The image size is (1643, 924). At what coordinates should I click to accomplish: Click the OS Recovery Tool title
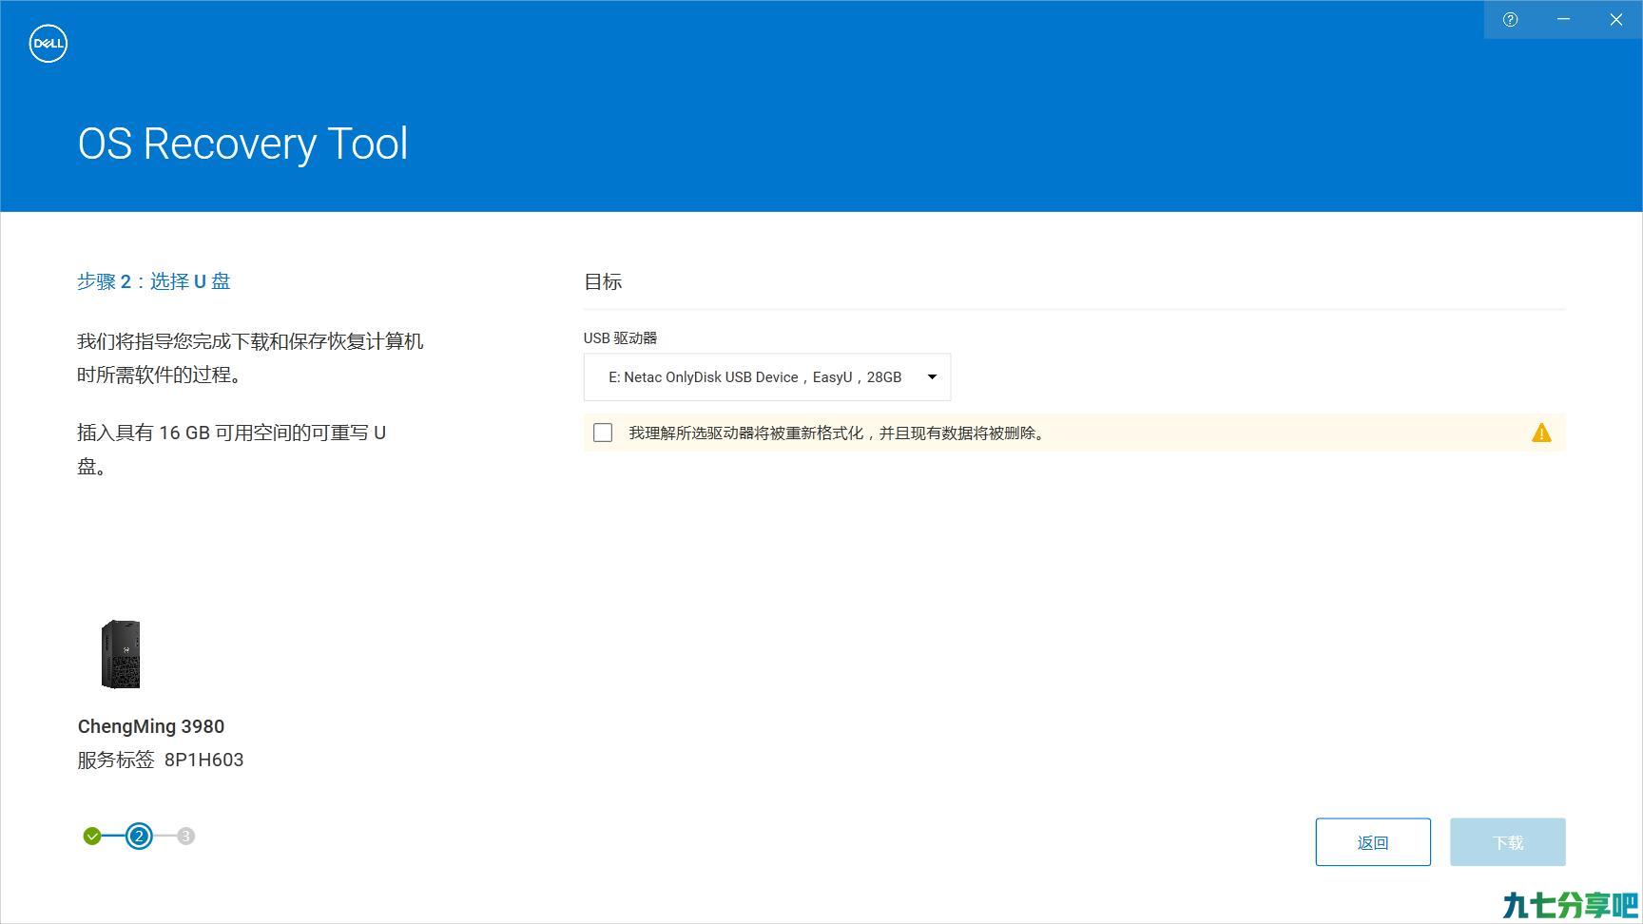242,144
